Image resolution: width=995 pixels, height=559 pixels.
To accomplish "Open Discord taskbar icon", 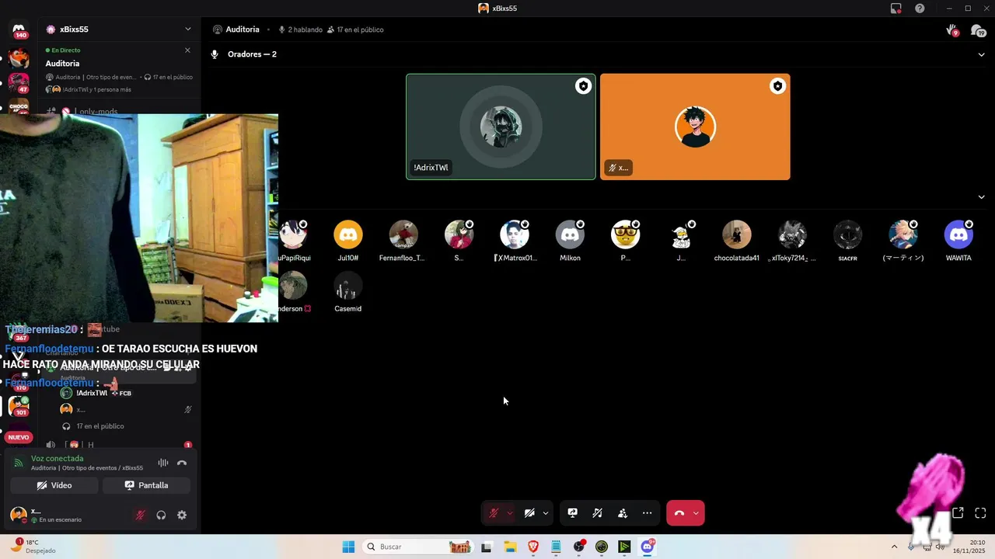I will click(648, 547).
